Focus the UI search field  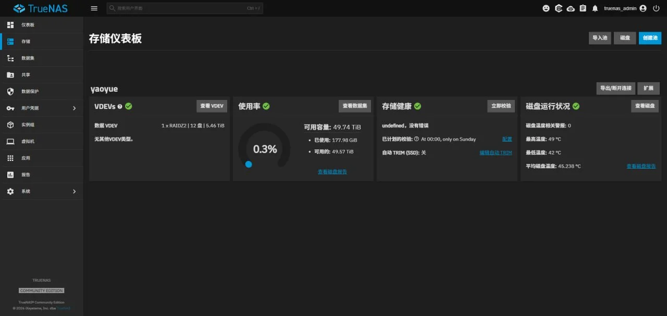click(185, 8)
